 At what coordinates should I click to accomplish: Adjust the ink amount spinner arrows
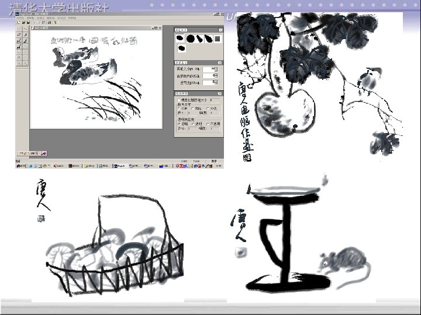[x=216, y=76]
